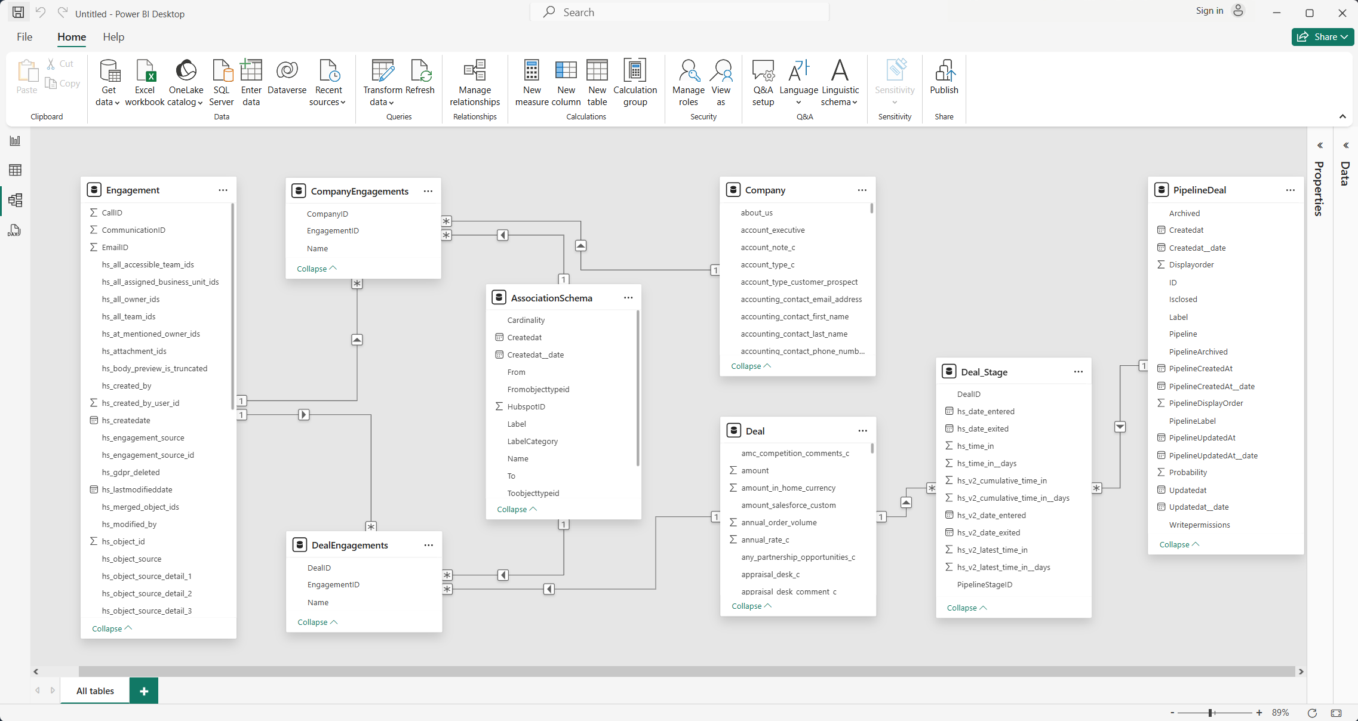This screenshot has width=1358, height=721.
Task: Publish the report
Action: [944, 78]
